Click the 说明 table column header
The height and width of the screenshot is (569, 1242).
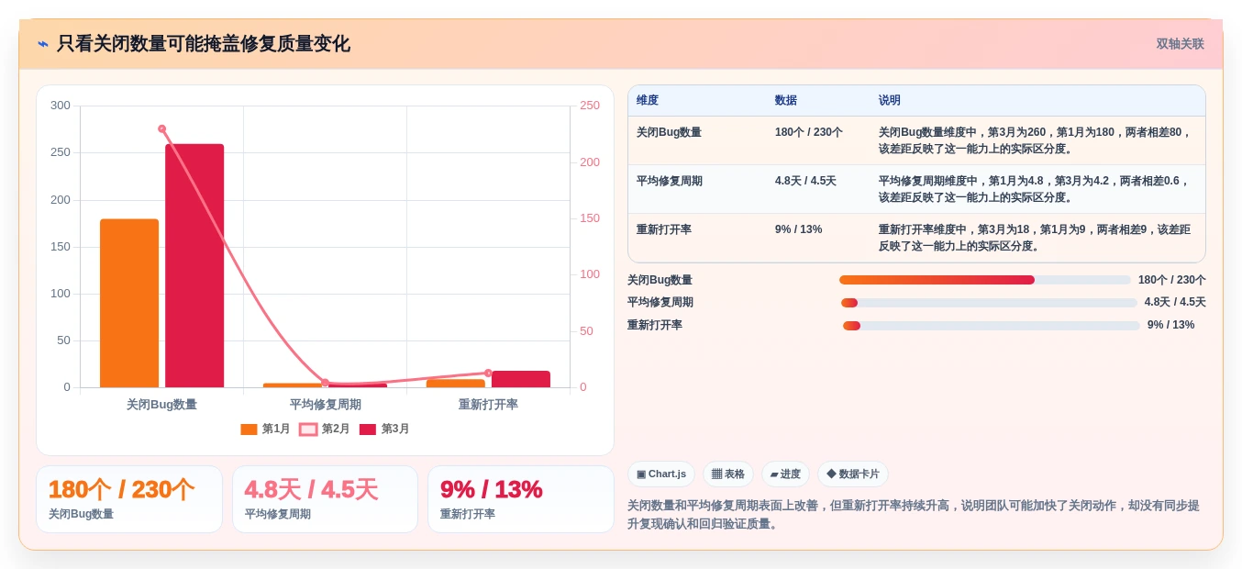point(890,100)
